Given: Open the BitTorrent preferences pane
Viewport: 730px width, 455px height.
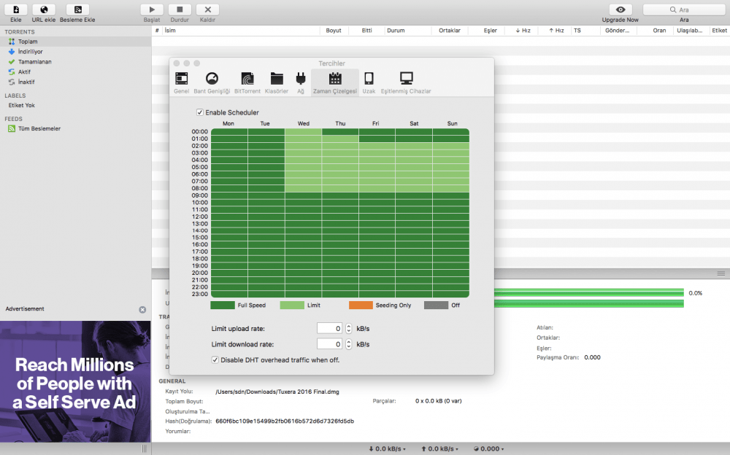Looking at the screenshot, I should 247,83.
